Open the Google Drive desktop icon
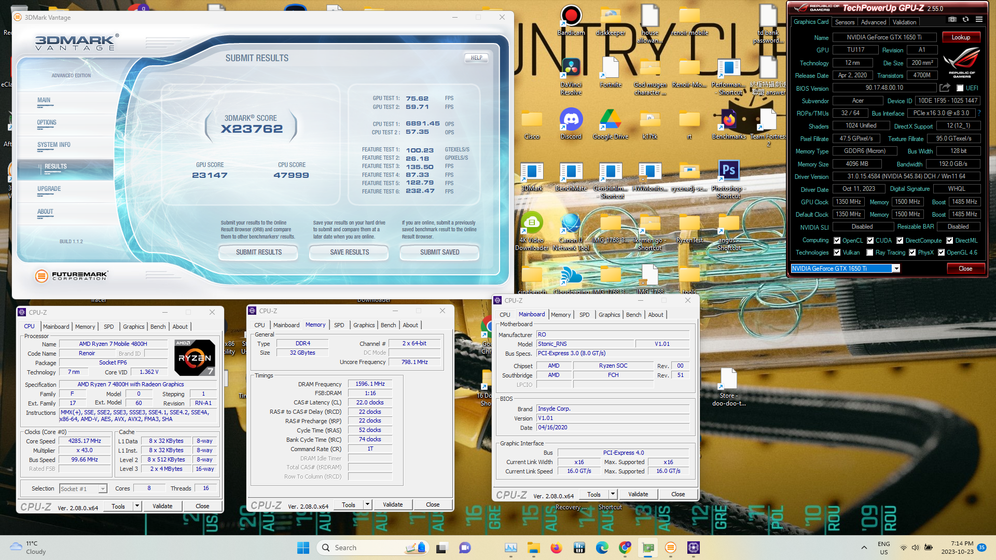Viewport: 996px width, 560px height. pyautogui.click(x=611, y=124)
